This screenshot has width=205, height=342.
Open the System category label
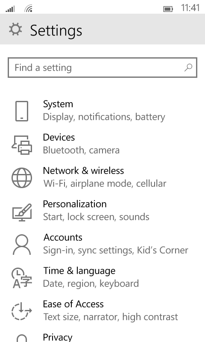point(58,104)
